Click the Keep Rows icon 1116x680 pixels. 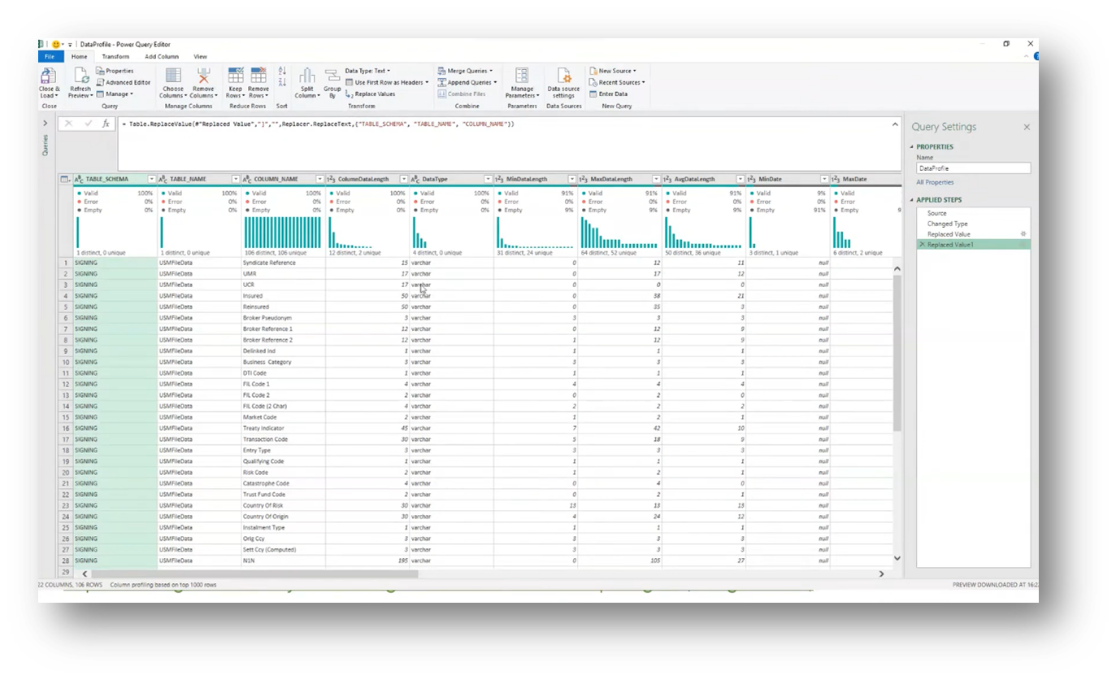click(235, 76)
